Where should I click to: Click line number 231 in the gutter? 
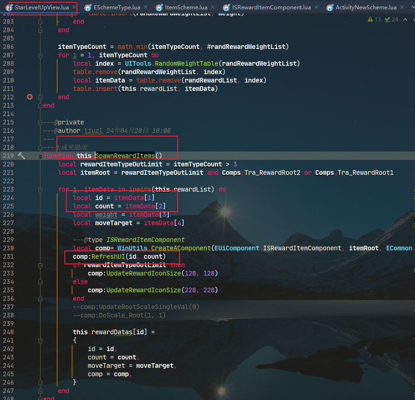click(x=8, y=256)
